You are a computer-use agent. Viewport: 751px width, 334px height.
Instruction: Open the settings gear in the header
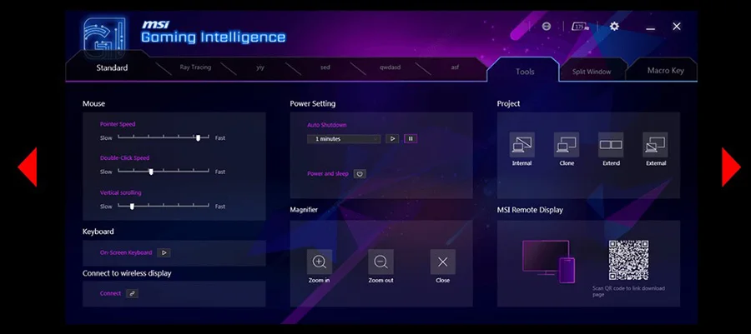(614, 27)
